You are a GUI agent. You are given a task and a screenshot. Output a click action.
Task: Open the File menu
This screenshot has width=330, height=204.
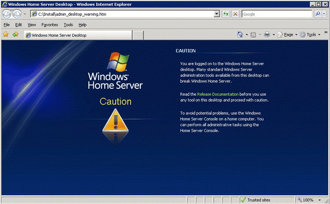[7, 25]
